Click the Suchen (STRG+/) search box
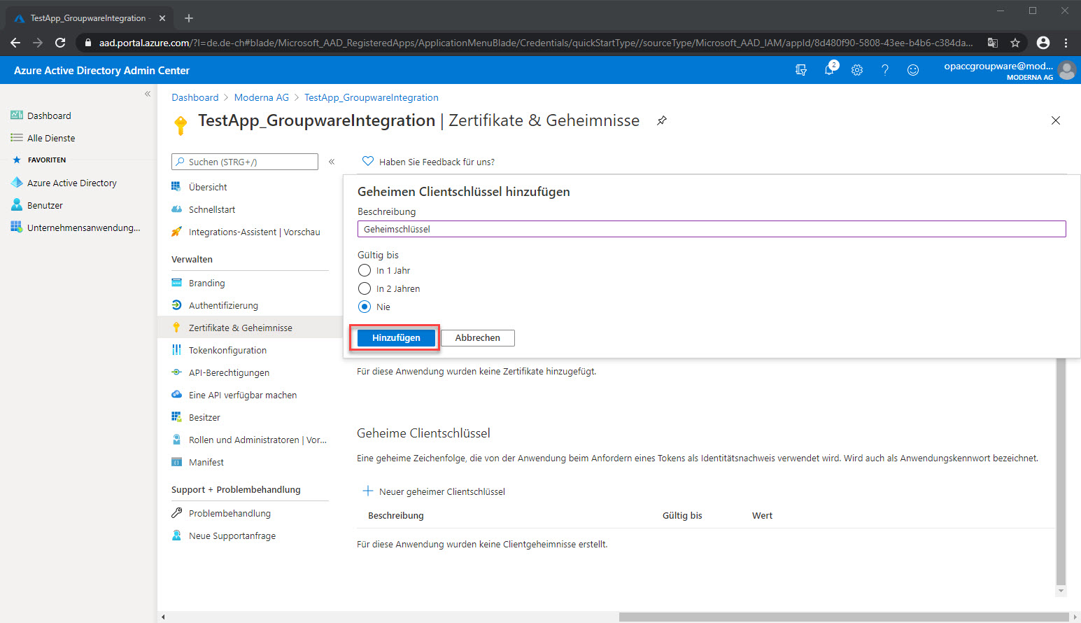The width and height of the screenshot is (1081, 623). [245, 162]
